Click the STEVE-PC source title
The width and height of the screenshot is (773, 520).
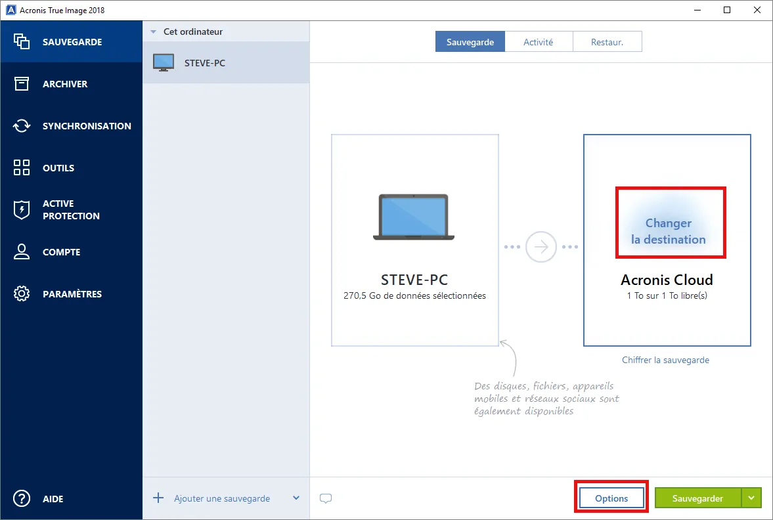pos(414,280)
